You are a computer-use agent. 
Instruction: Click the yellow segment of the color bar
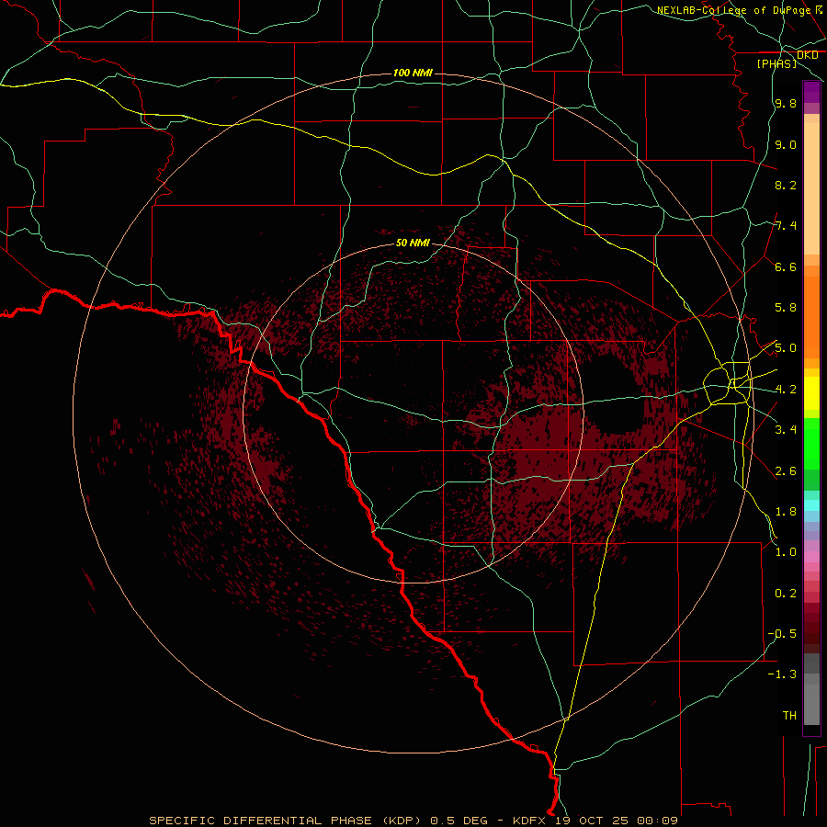811,393
